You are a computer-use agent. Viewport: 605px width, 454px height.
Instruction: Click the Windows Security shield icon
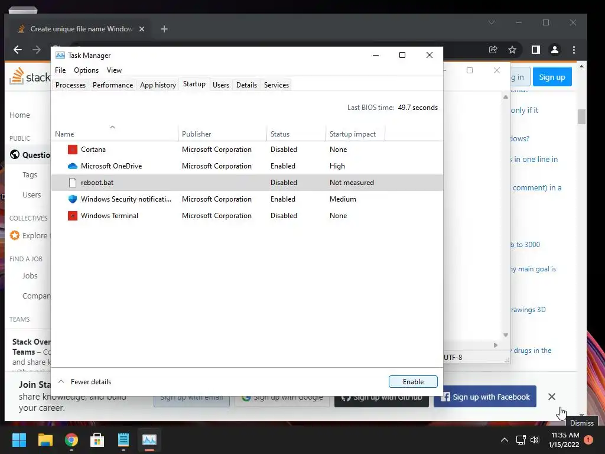pyautogui.click(x=73, y=199)
